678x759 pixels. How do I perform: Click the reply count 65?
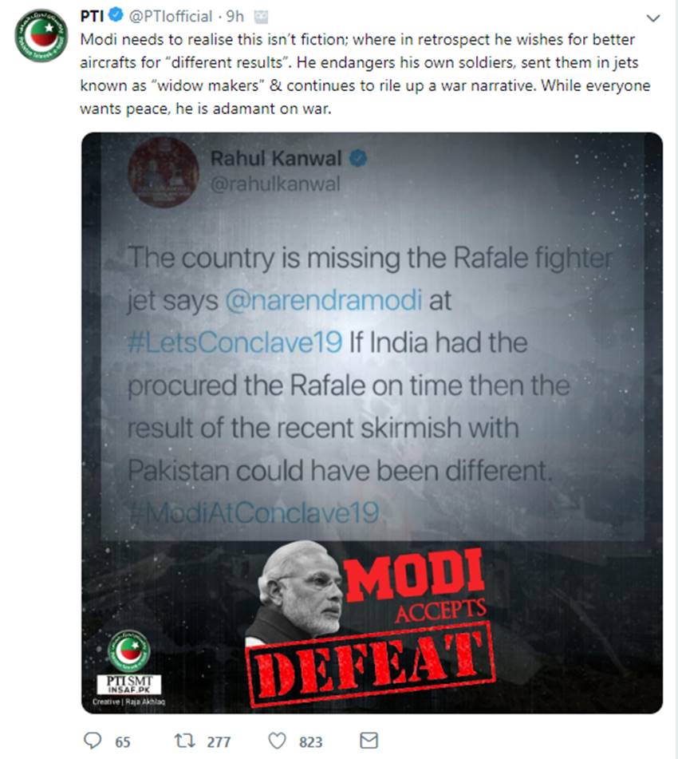(x=122, y=741)
